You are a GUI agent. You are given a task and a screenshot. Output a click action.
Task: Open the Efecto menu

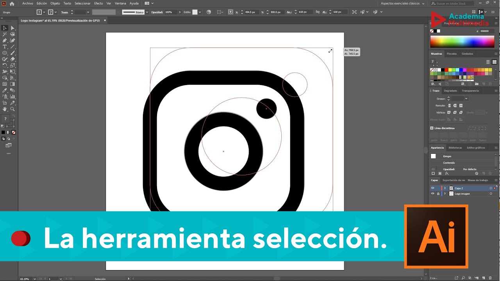98,4
